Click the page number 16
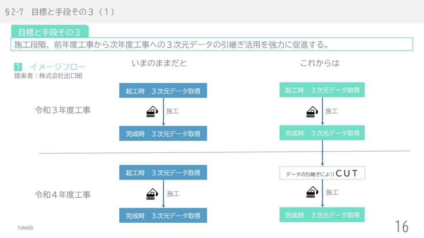The image size is (424, 238). tap(401, 226)
